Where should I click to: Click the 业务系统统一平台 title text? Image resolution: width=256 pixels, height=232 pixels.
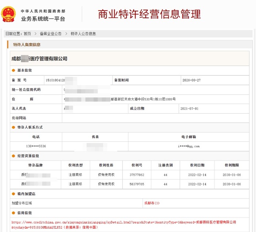click(43, 19)
